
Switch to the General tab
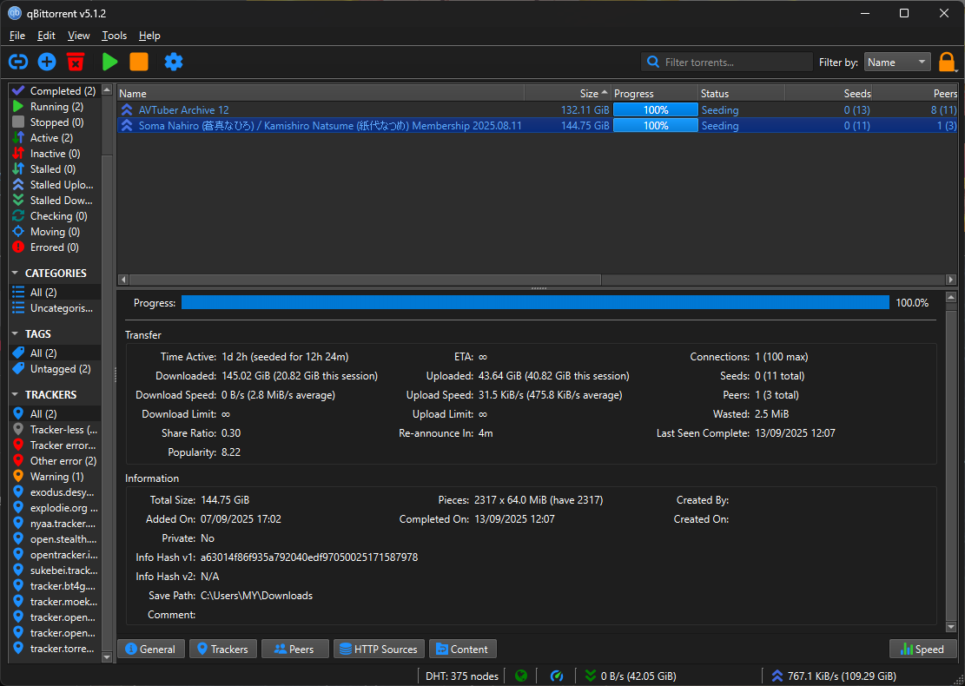coord(151,649)
